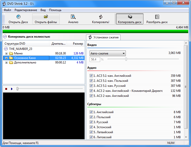
Task: Click the icon on Установки сжатия tab
Action: tap(90, 37)
